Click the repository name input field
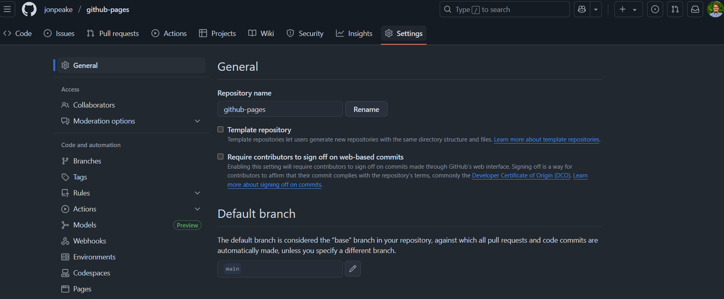The image size is (724, 299). click(280, 109)
